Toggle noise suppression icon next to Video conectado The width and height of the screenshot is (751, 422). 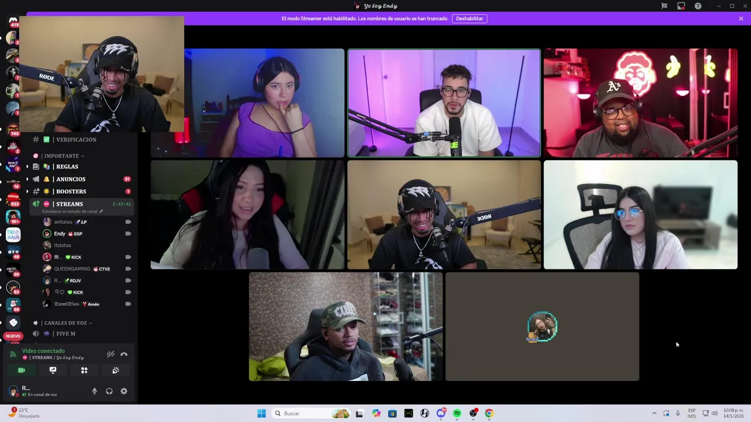(x=110, y=354)
